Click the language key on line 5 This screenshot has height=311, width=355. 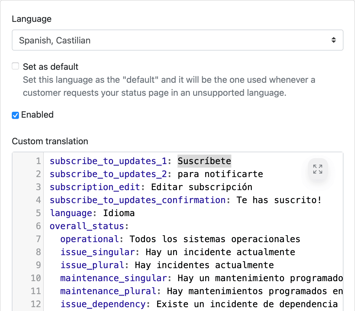coord(71,213)
